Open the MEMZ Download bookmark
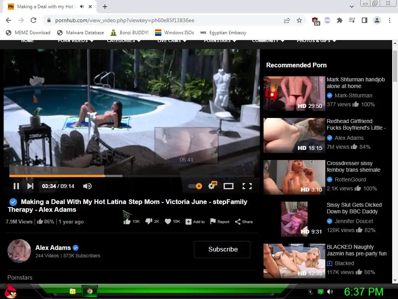The width and height of the screenshot is (398, 299). 28,33
